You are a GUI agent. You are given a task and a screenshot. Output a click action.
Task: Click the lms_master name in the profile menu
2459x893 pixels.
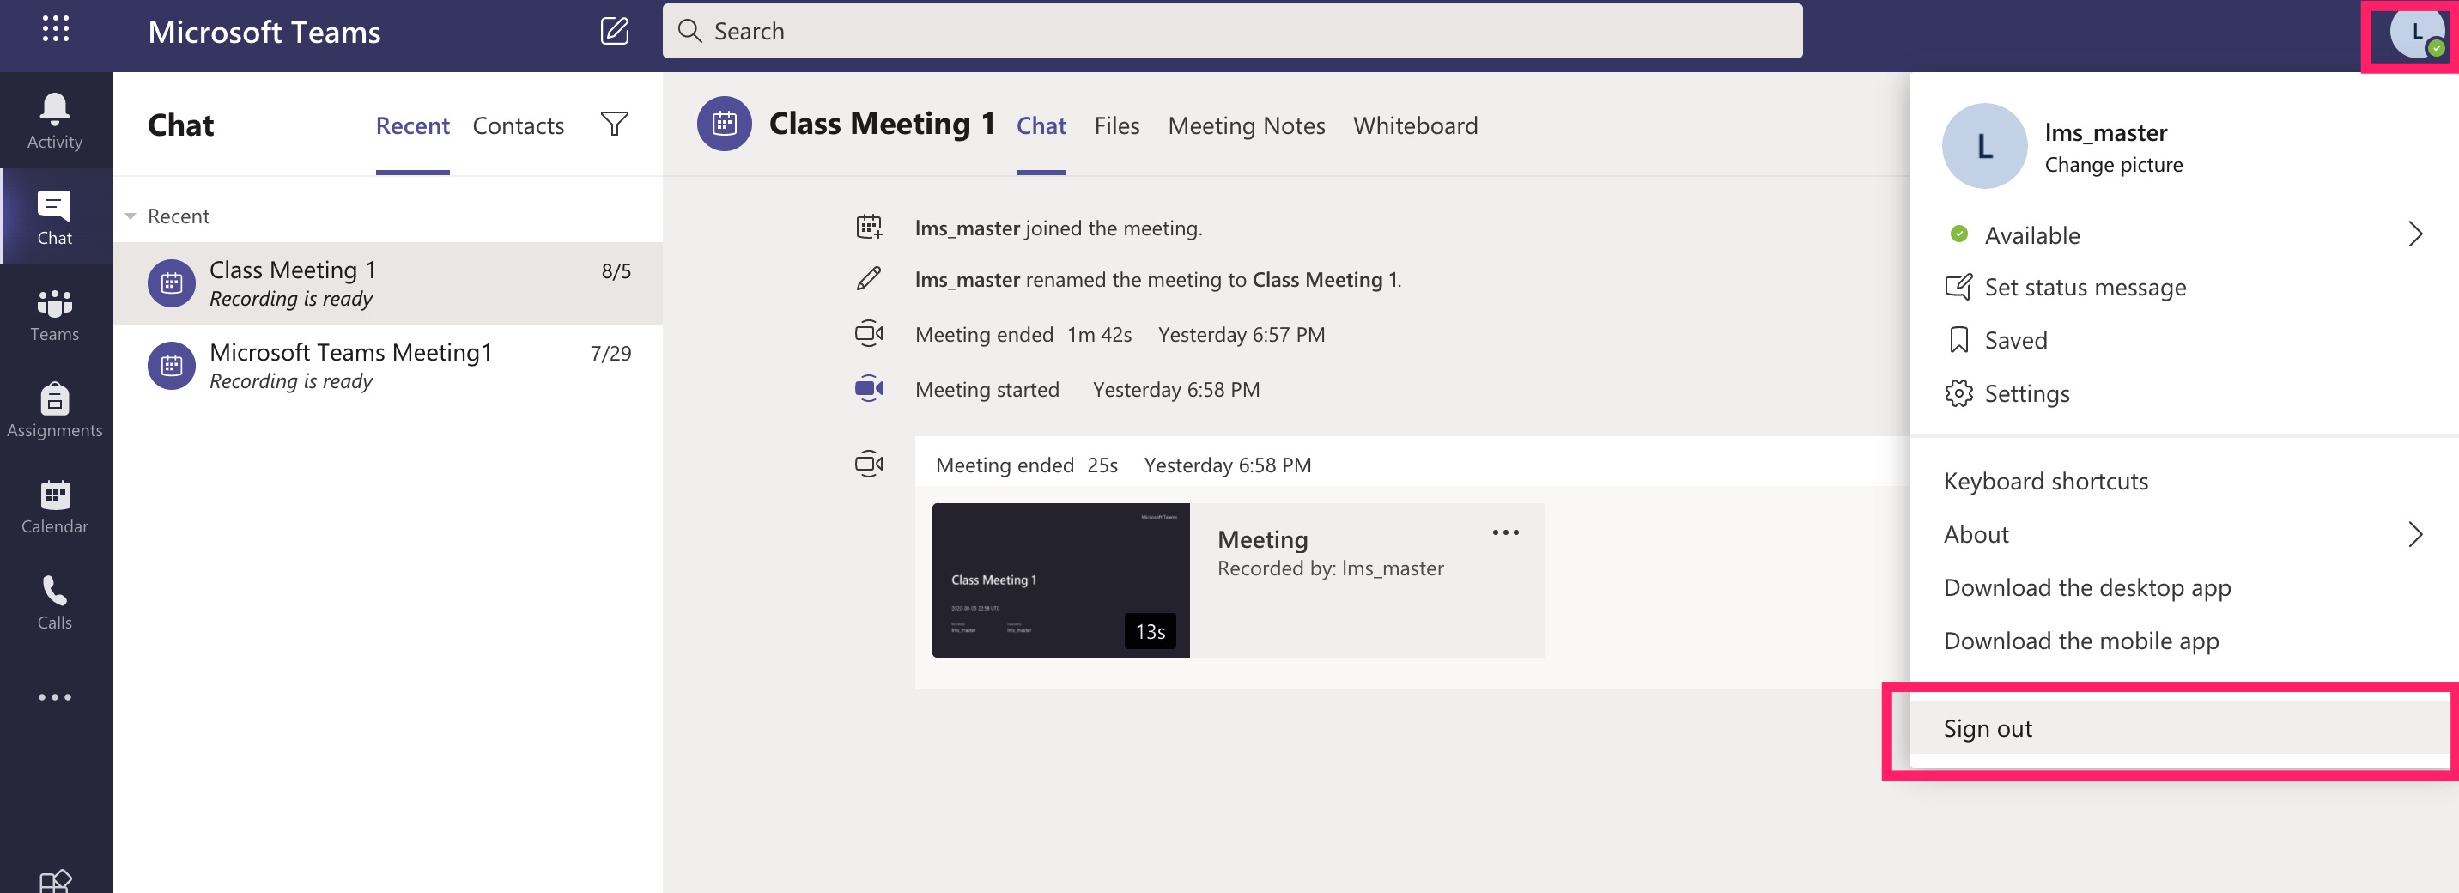(2105, 131)
